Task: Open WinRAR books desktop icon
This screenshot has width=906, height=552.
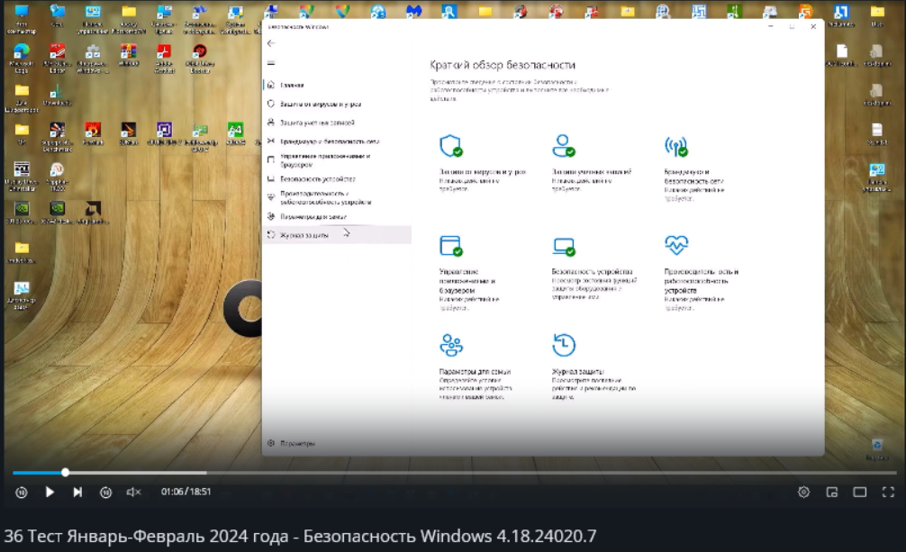Action: click(x=128, y=56)
